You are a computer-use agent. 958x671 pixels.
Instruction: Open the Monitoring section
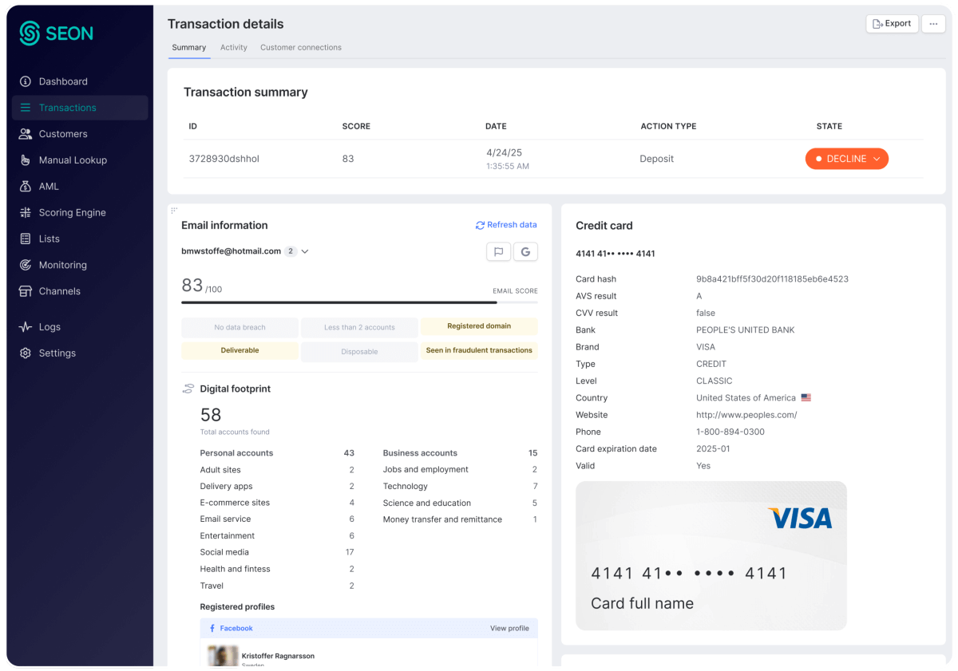(x=62, y=265)
